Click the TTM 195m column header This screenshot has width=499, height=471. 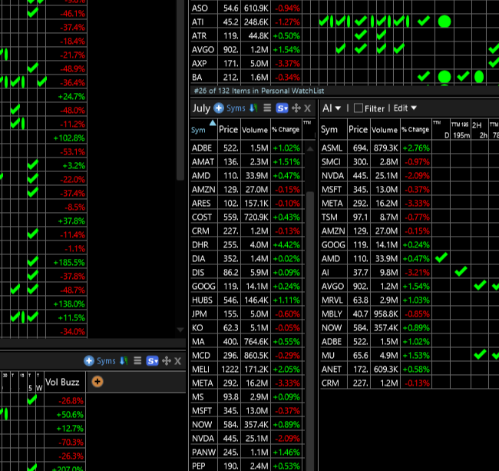pos(460,129)
